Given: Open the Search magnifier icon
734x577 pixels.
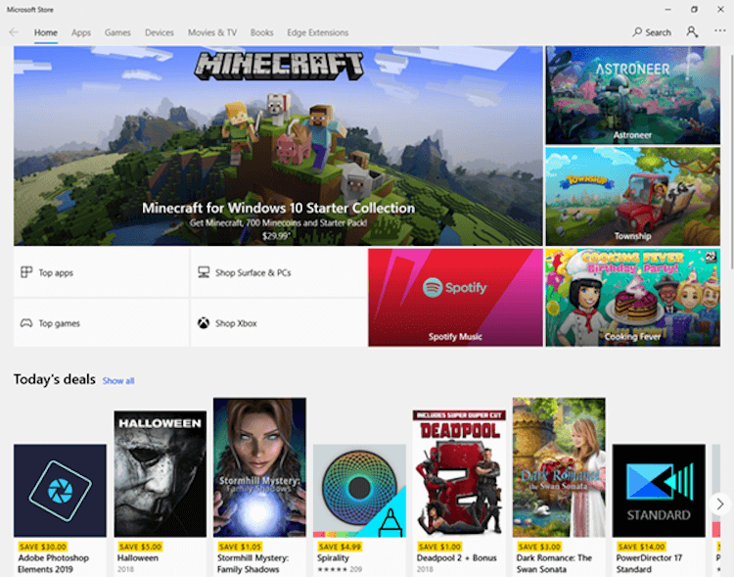Looking at the screenshot, I should [637, 32].
